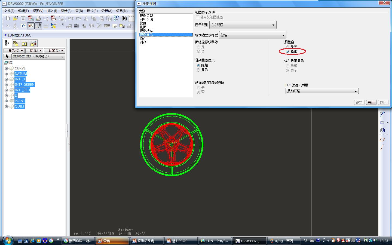Click the Windows Start orb

tap(7, 241)
